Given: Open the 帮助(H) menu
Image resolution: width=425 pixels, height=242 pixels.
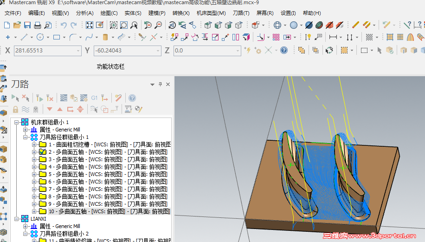Looking at the screenshot, I should tap(312, 13).
